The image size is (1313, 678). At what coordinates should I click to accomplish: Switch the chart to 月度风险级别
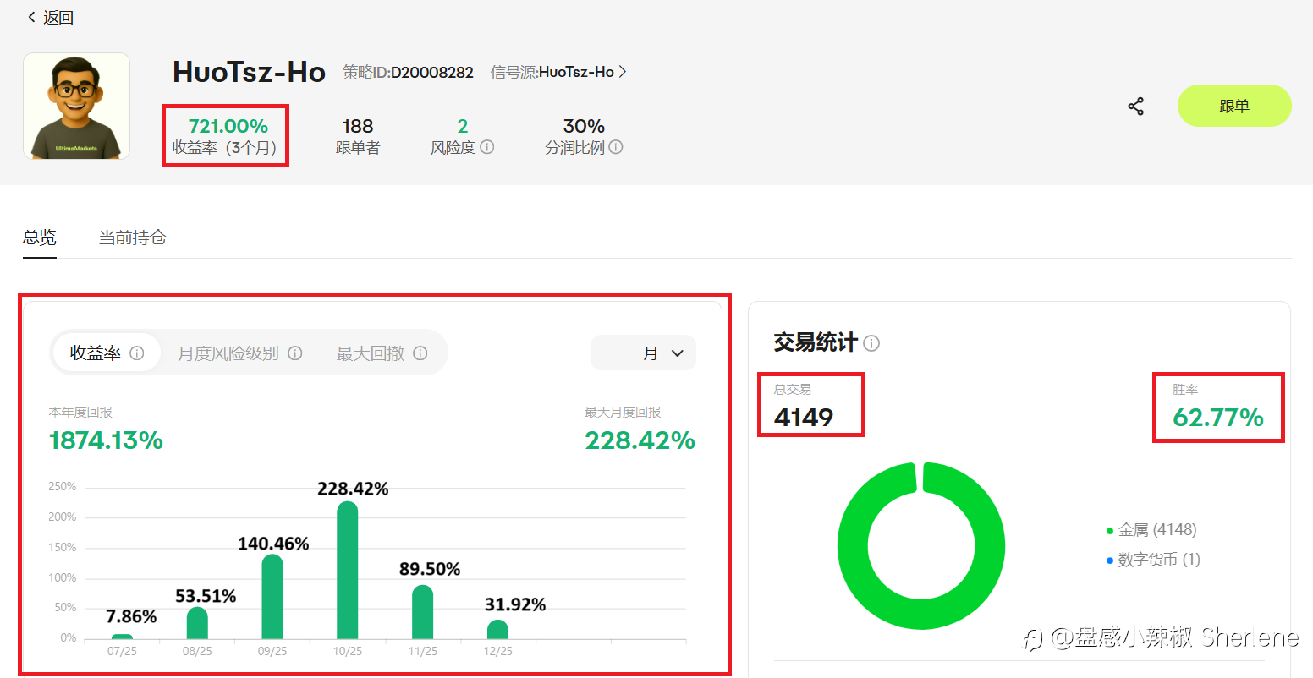click(228, 353)
